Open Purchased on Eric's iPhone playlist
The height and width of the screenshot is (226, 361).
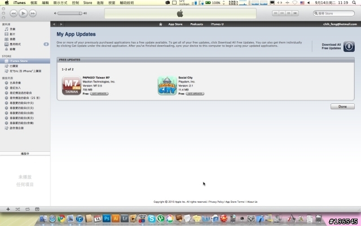click(25, 71)
